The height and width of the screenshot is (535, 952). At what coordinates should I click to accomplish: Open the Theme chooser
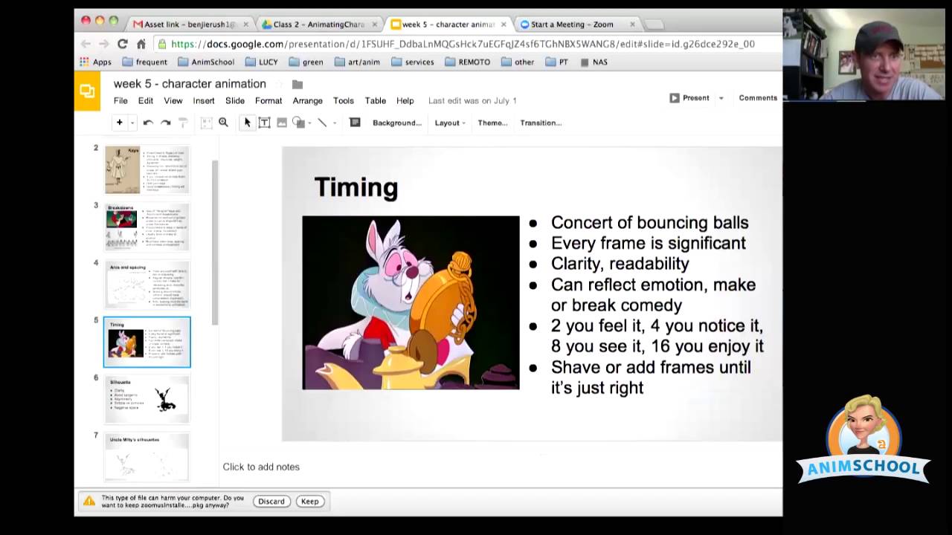[492, 123]
